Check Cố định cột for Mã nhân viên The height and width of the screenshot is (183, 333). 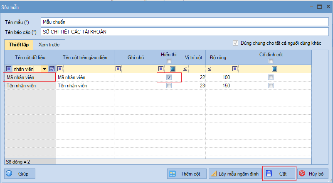(x=271, y=77)
